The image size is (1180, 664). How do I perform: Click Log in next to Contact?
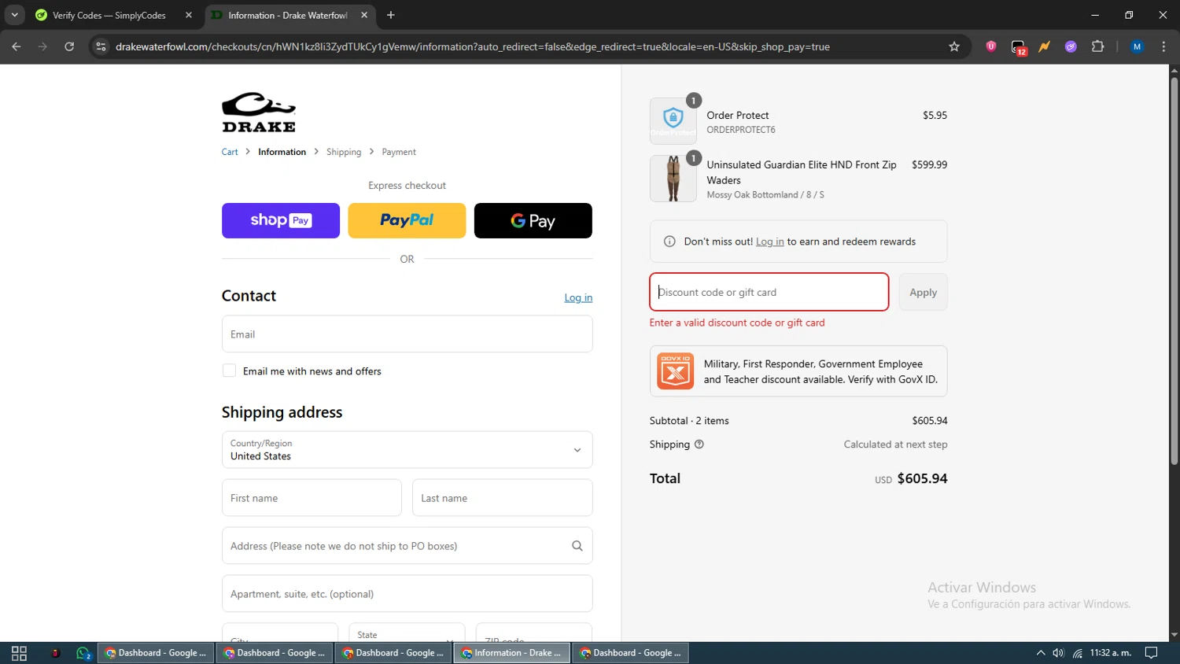[x=578, y=297]
